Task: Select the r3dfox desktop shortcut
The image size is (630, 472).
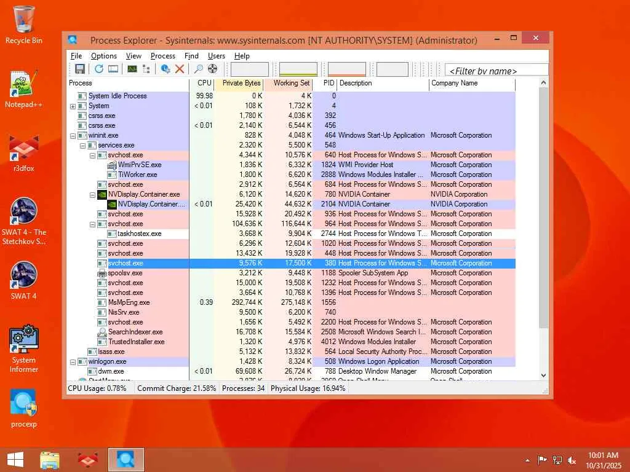Action: click(24, 154)
